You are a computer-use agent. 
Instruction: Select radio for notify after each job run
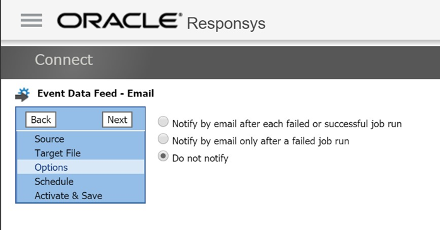click(x=163, y=122)
